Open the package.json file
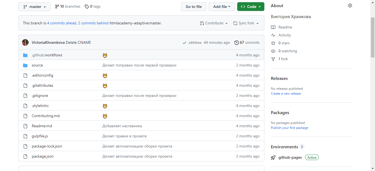Image resolution: width=375 pixels, height=171 pixels. [x=43, y=156]
